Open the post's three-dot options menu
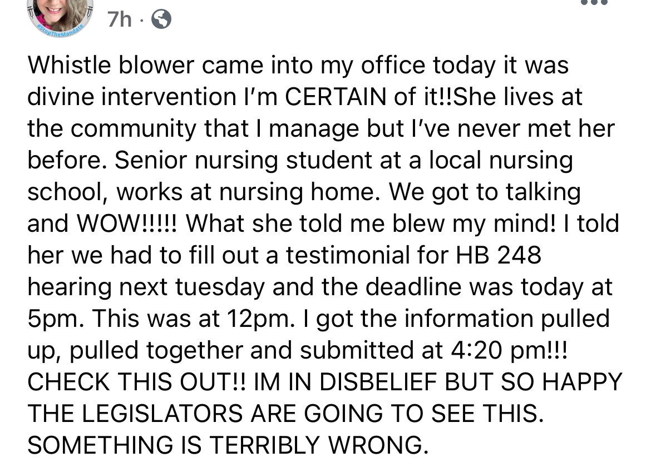Image resolution: width=651 pixels, height=467 pixels. [x=594, y=2]
